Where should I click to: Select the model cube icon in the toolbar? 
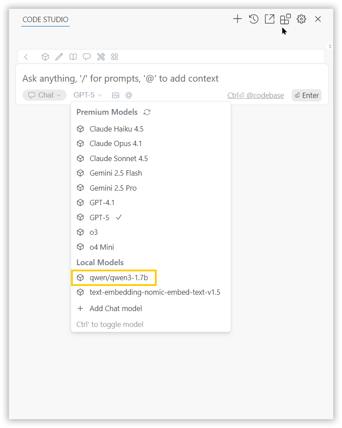[45, 56]
